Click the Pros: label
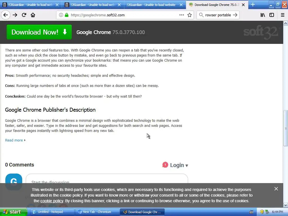This screenshot has height=216, width=288. coord(10,75)
